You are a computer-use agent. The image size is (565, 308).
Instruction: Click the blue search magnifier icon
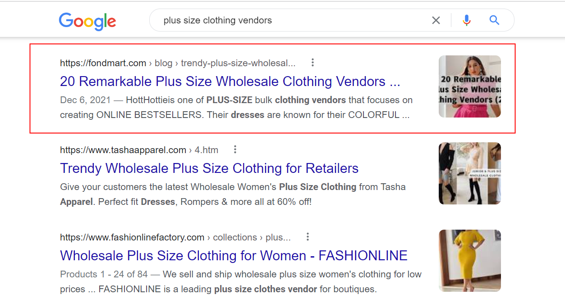[x=494, y=20]
